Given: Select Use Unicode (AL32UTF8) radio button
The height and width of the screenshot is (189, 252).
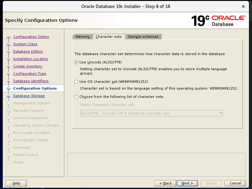Looking at the screenshot, I should pos(76,62).
